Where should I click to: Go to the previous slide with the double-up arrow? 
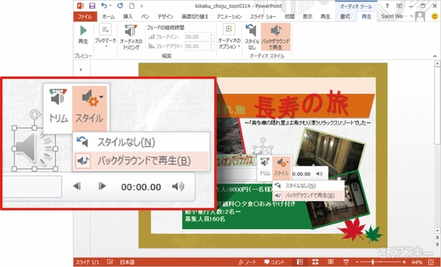[x=437, y=238]
